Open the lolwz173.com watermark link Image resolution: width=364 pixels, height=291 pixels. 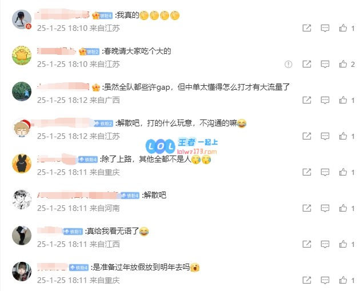197,152
